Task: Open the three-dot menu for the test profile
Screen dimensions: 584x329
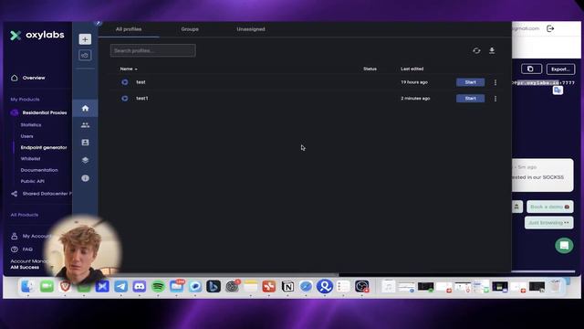Action: 495,82
